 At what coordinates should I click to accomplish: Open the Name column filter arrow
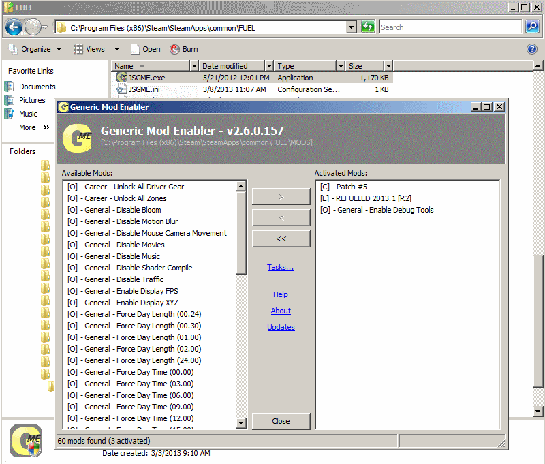click(194, 66)
